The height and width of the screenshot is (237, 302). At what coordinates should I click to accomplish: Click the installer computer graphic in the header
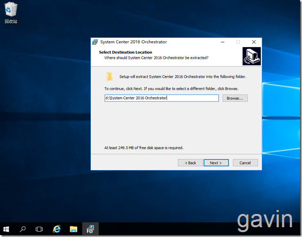[252, 56]
